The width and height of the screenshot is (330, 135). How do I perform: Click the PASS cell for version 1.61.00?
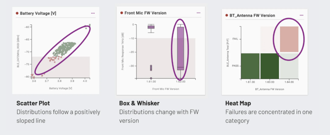250,66
